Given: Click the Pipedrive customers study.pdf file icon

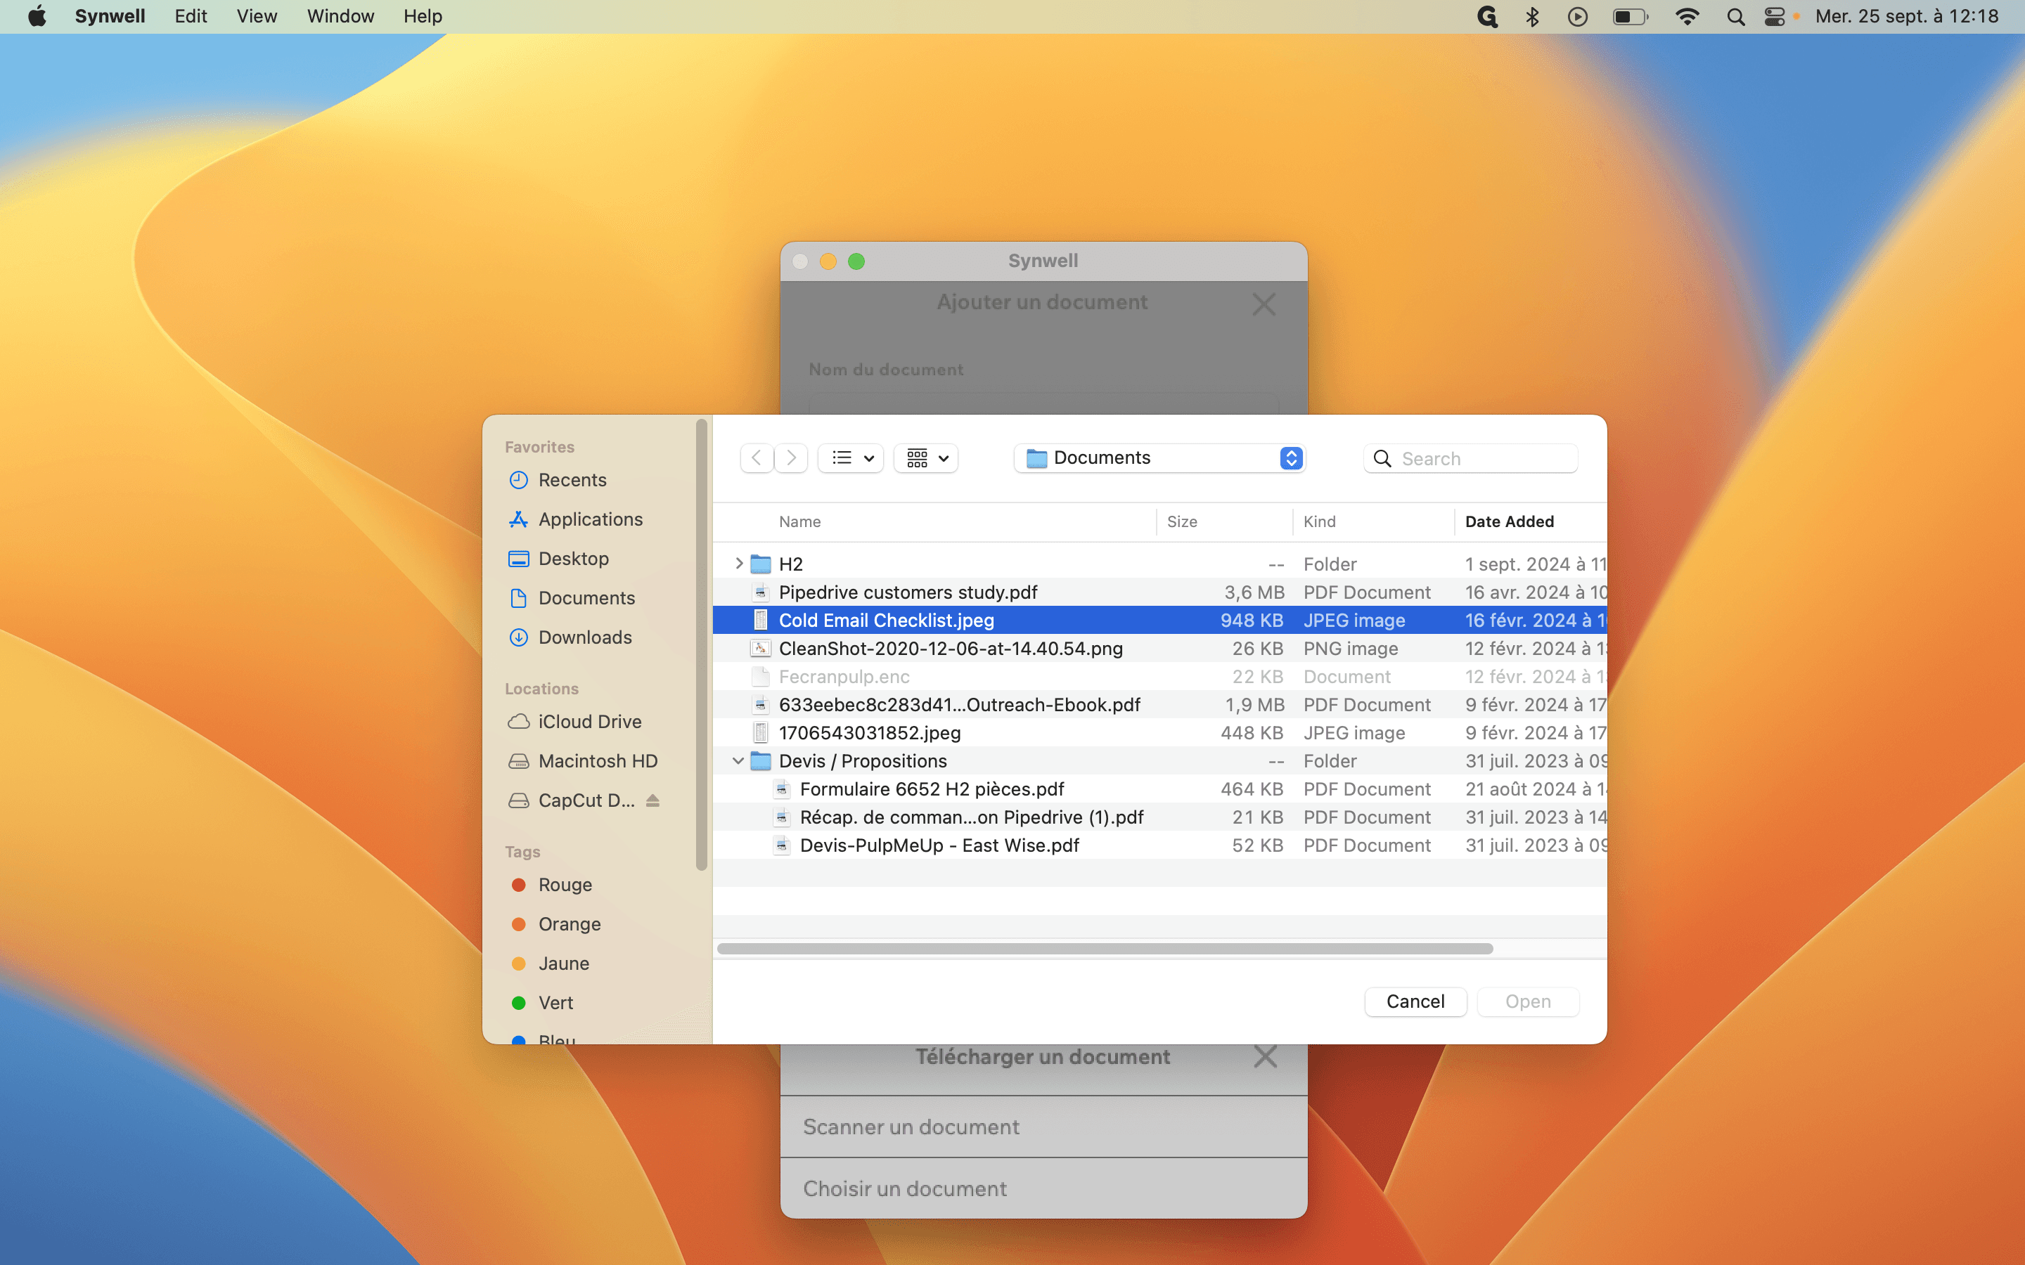Looking at the screenshot, I should pyautogui.click(x=761, y=592).
